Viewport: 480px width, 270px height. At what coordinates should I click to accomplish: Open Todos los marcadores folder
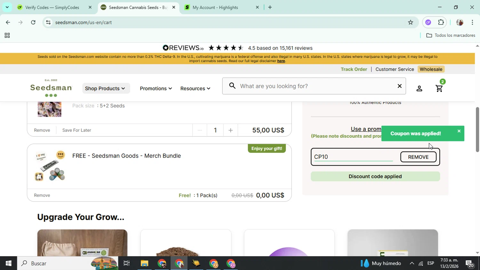(x=451, y=36)
